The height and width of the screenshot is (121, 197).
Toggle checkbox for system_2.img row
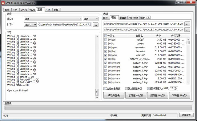(106, 67)
